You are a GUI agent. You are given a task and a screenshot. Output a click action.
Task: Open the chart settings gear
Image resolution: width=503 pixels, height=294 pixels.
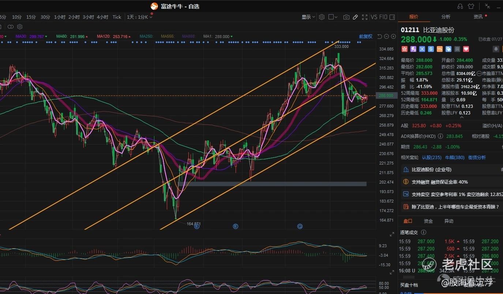(322, 17)
